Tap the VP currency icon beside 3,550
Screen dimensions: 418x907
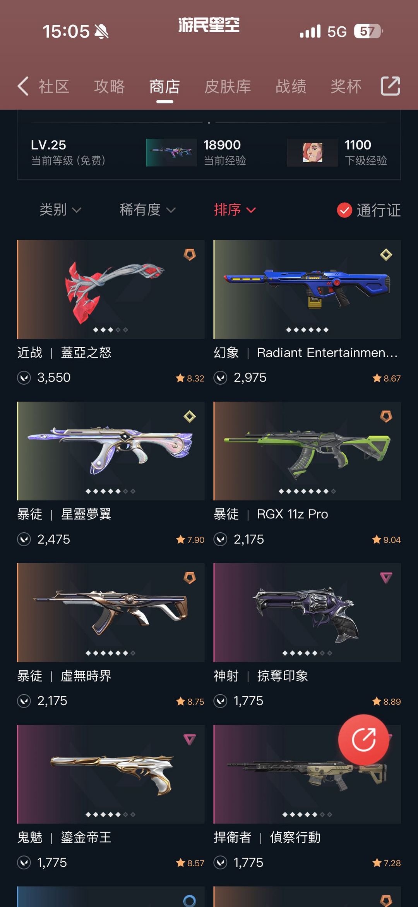click(24, 377)
